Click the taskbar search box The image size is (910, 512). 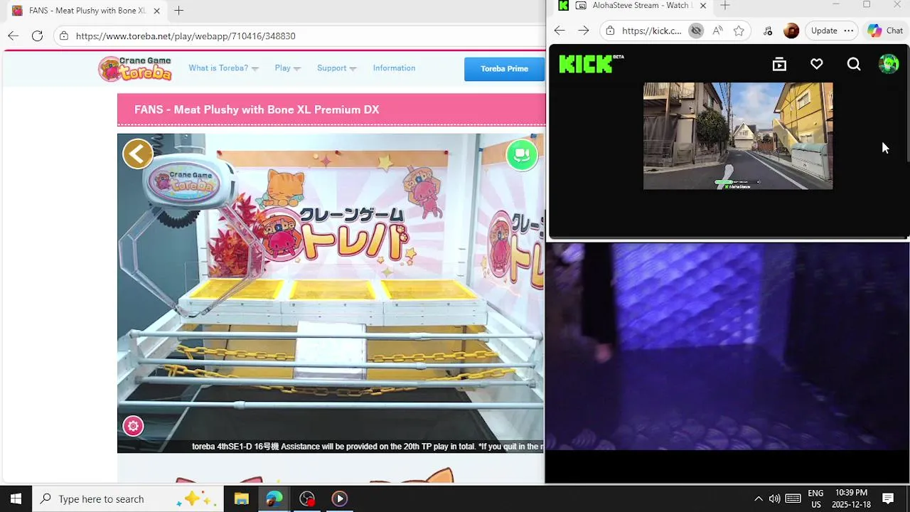[x=128, y=498]
